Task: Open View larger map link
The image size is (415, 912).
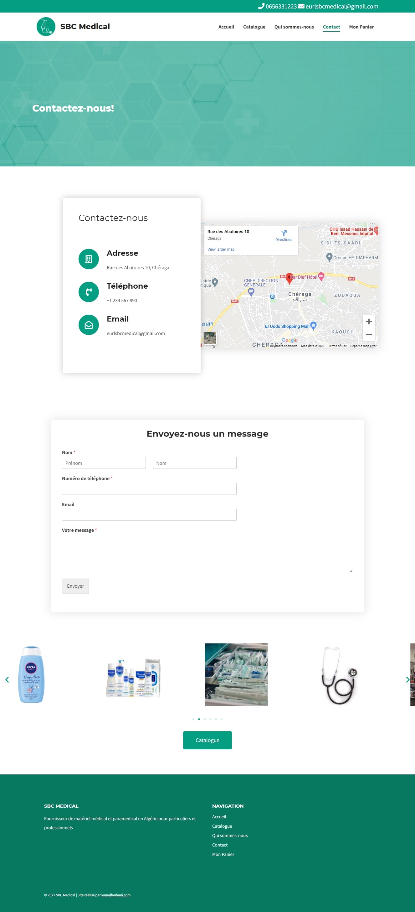Action: [x=221, y=249]
